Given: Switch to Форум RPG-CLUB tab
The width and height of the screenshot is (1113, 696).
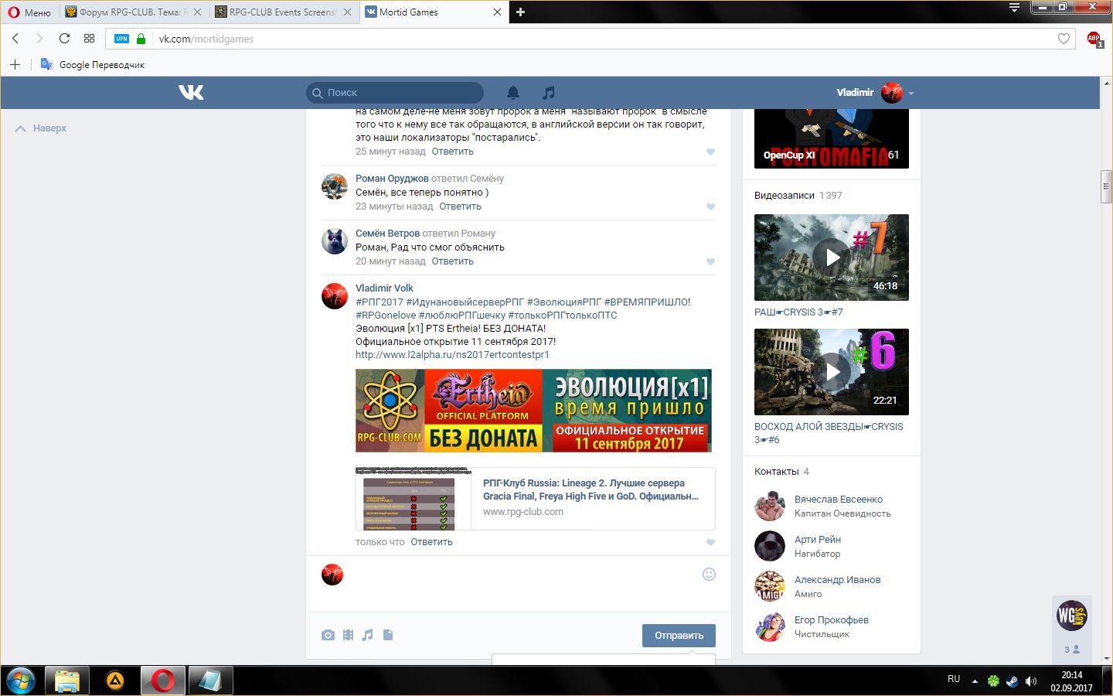Looking at the screenshot, I should [133, 12].
